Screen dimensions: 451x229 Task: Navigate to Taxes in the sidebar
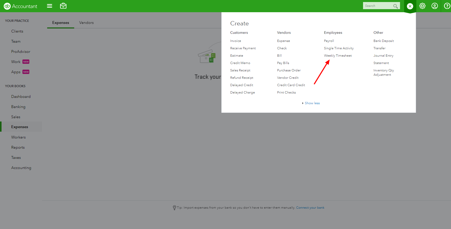click(16, 157)
